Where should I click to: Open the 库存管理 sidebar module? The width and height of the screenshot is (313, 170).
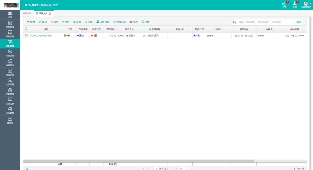point(10,53)
